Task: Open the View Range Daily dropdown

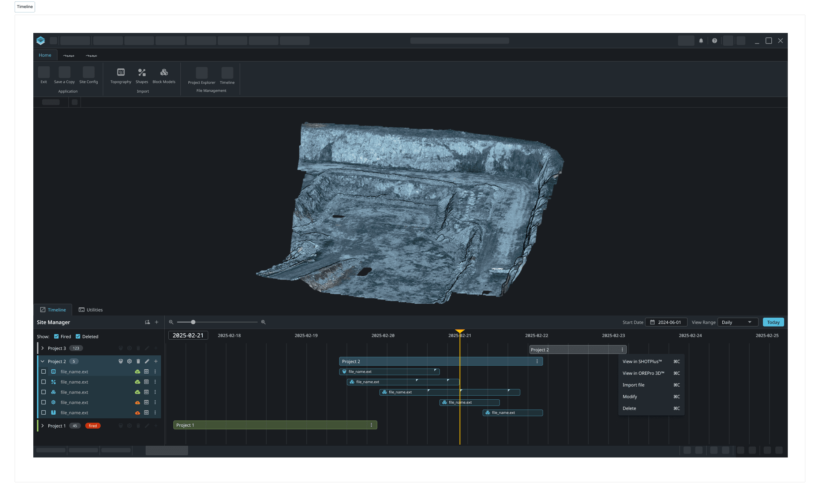Action: [x=737, y=322]
